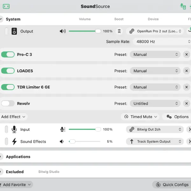Click the Input microphone icon

coord(14,129)
